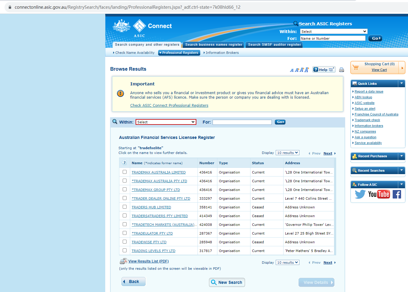Switch to Search company and other registers tab
This screenshot has height=292, width=408.
(147, 45)
